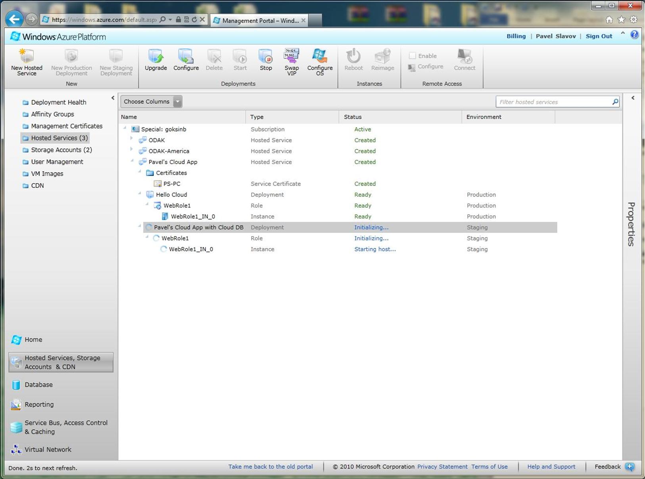Collapse the Special: goksinb subscription
Screen dimensions: 645x479
tap(125, 128)
